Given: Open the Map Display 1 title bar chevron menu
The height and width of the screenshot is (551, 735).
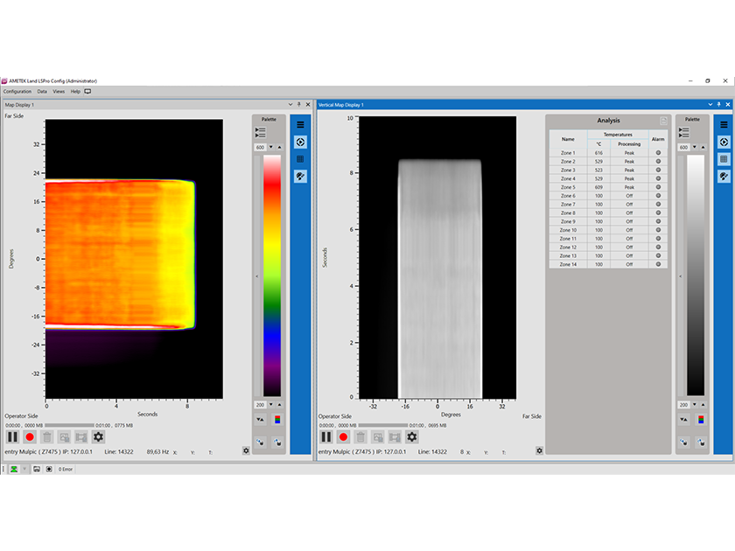Looking at the screenshot, I should click(x=290, y=104).
